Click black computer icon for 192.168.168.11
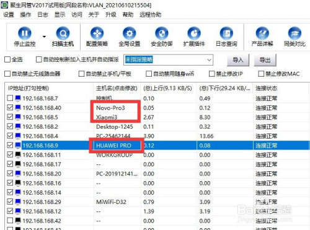Screen dimensions: 310x230 pos(18,155)
